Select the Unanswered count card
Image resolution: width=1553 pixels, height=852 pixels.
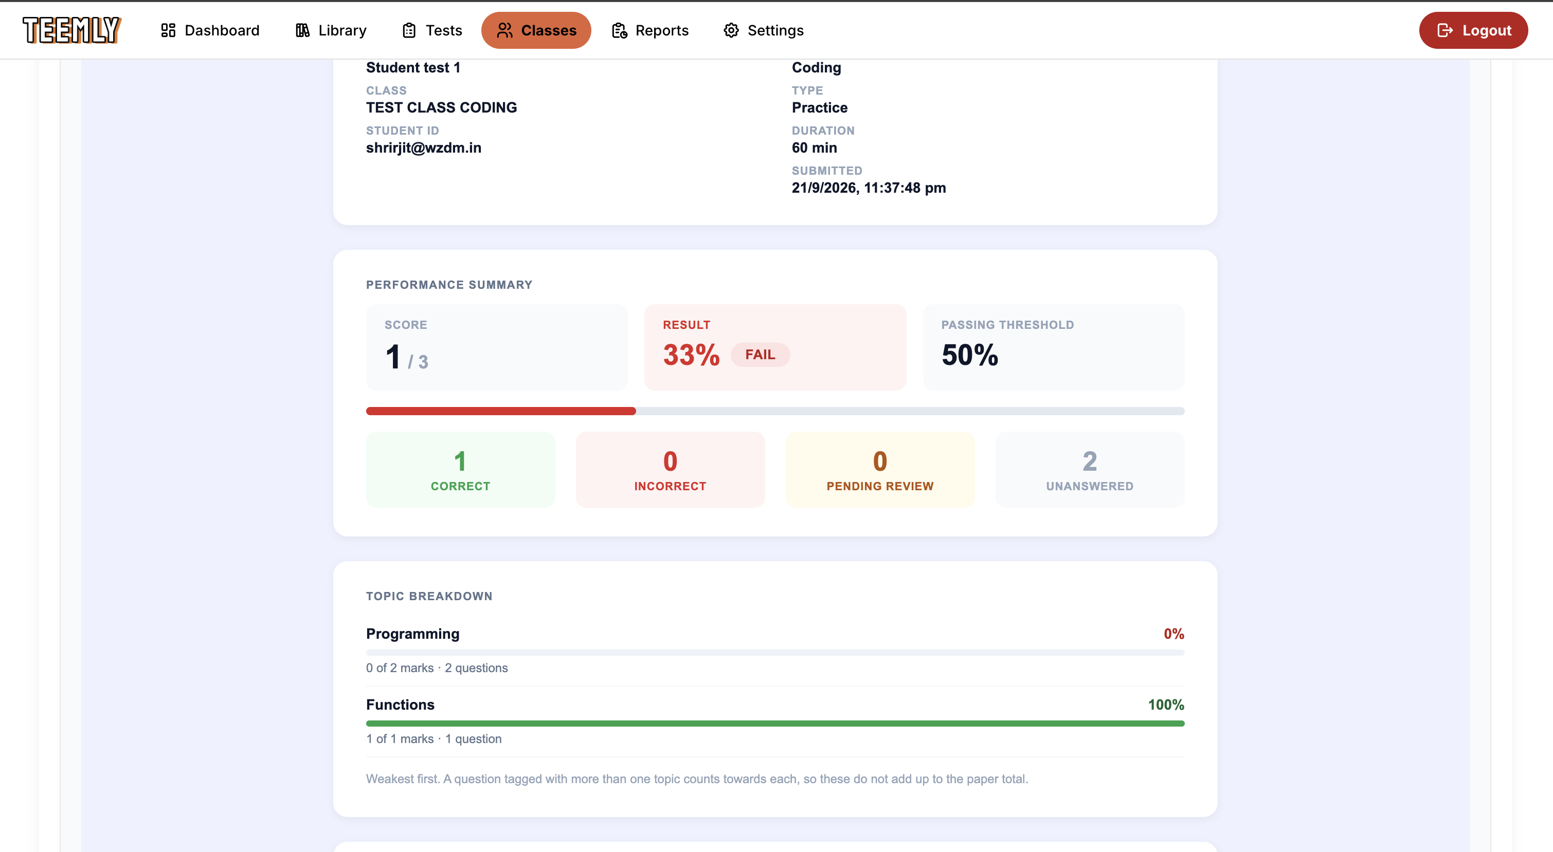1090,469
